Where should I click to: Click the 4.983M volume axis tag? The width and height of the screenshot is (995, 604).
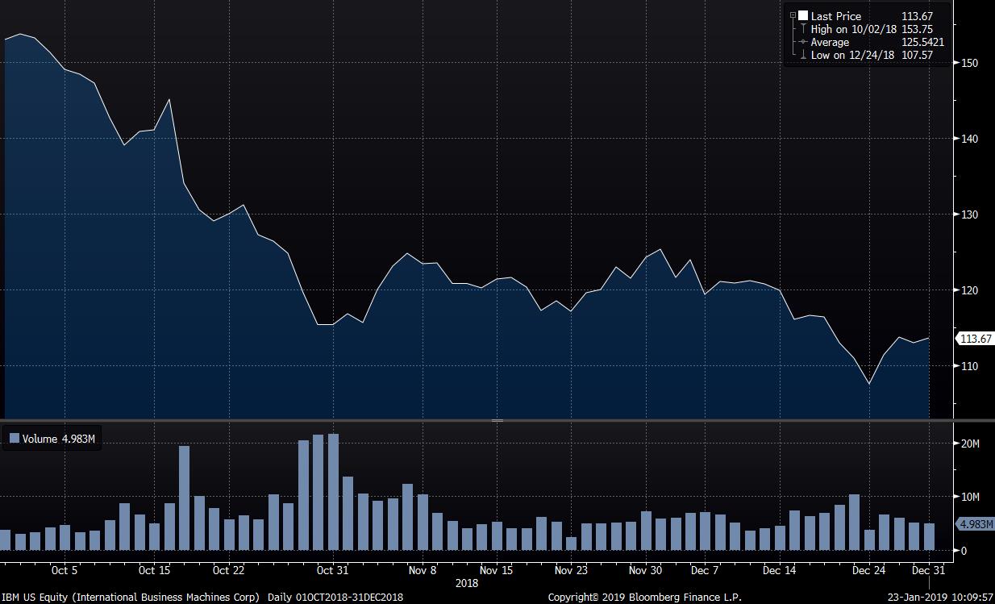click(974, 525)
